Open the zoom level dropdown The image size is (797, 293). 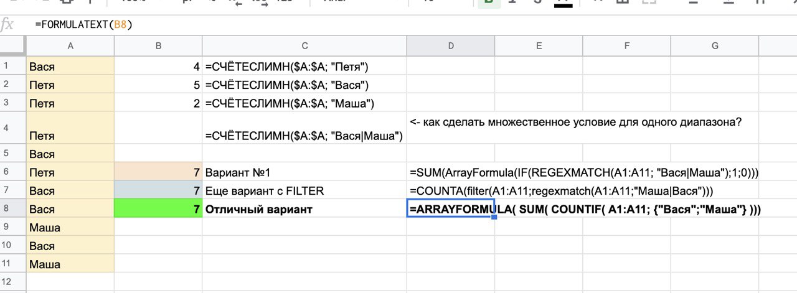click(134, 2)
